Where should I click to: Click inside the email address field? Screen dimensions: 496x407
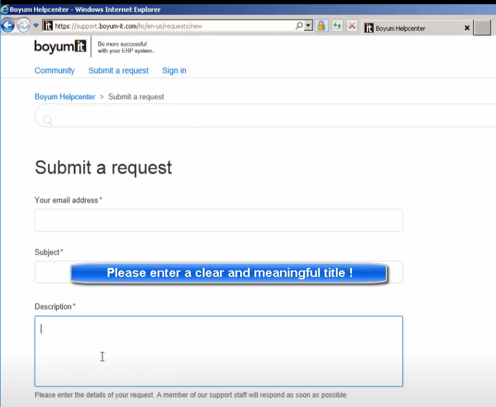coord(219,220)
